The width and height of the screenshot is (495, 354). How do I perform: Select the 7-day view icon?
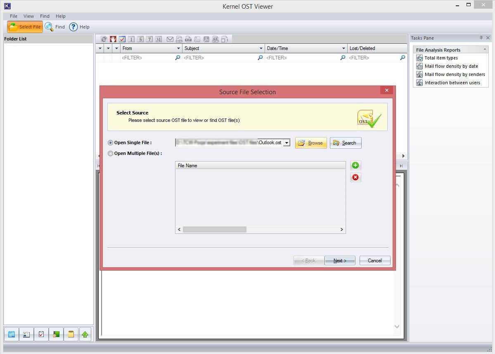click(149, 39)
